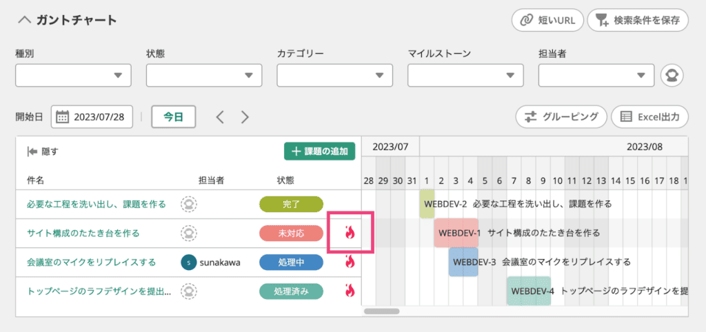Image resolution: width=706 pixels, height=332 pixels.
Task: Collapse the ガントチャート section header
Action: pyautogui.click(x=25, y=20)
